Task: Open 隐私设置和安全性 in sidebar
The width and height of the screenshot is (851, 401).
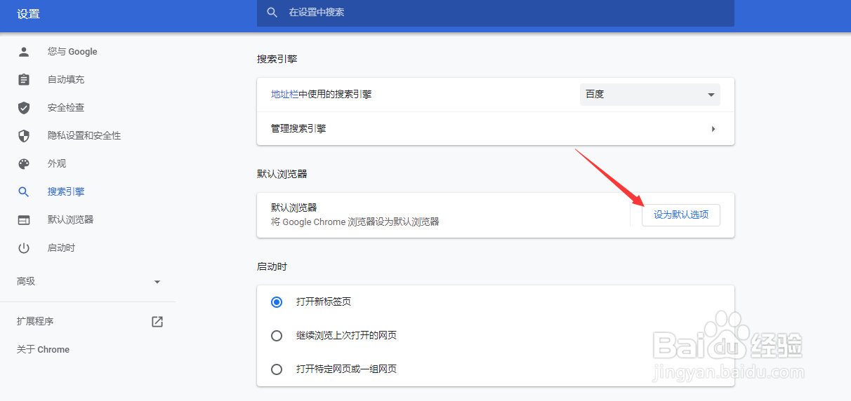Action: click(84, 135)
